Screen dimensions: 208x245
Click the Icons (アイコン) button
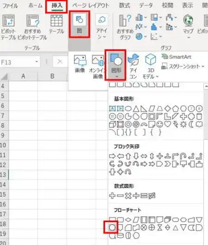(x=133, y=66)
